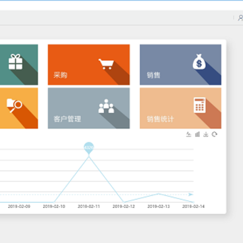The width and height of the screenshot is (243, 243).
Task: Click the calculator icon
Action: click(200, 105)
